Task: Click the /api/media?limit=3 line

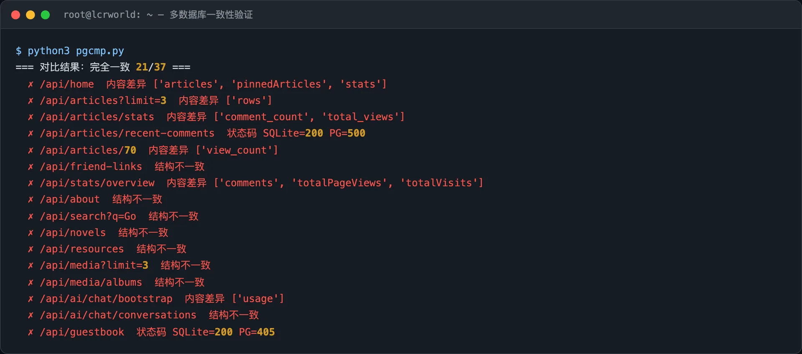Action: click(119, 265)
